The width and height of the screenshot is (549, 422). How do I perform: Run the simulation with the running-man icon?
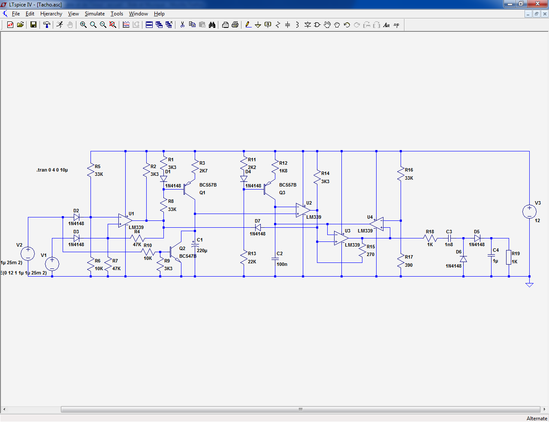[x=60, y=25]
